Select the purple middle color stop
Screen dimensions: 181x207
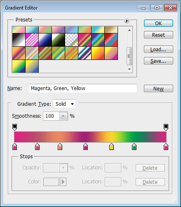[x=85, y=146]
